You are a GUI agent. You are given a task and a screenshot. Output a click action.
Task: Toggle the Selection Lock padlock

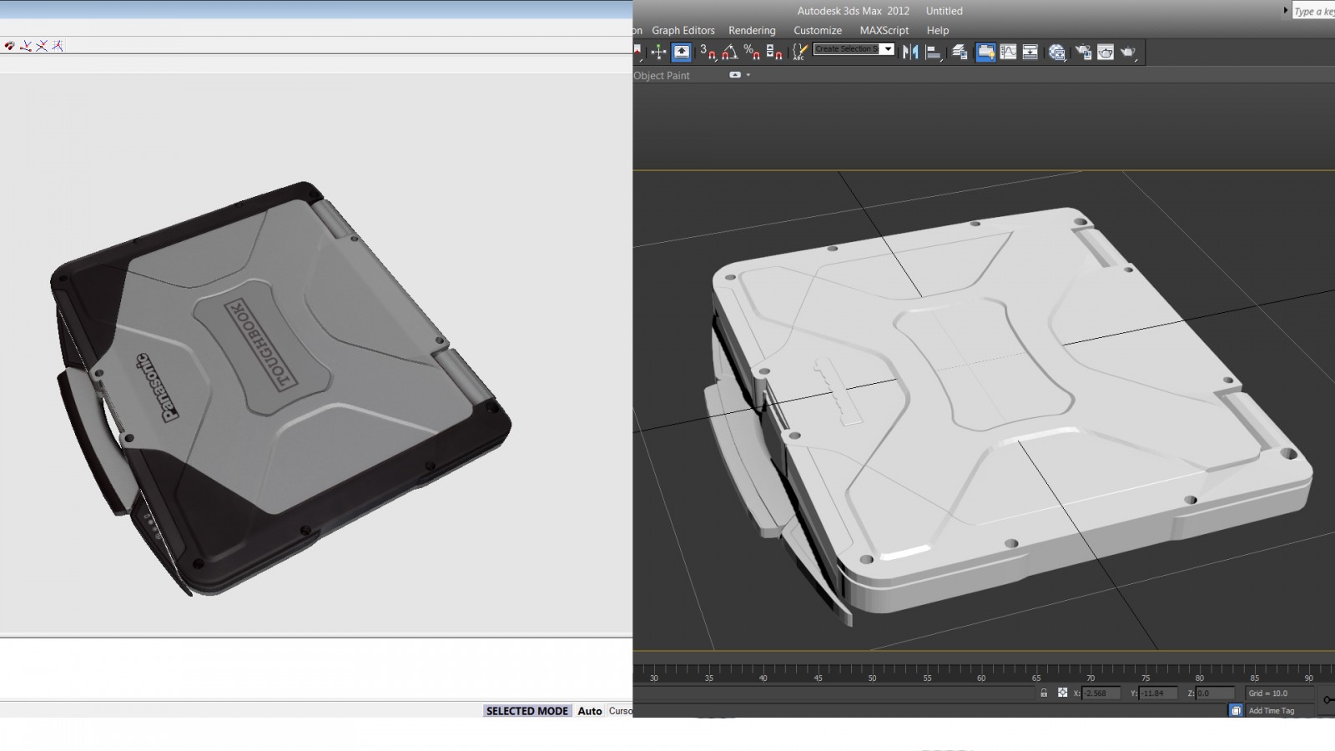(1043, 693)
